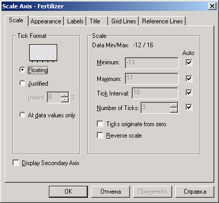Go to the Reference Lines tab

[x=162, y=21]
